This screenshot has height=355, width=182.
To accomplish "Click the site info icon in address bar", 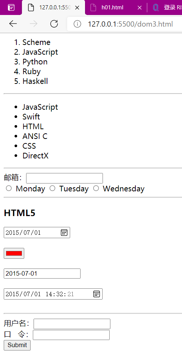I will click(77, 24).
